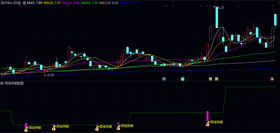Click the 颈线突破副图 sub-chart title
This screenshot has width=280, height=133.
click(x=14, y=83)
